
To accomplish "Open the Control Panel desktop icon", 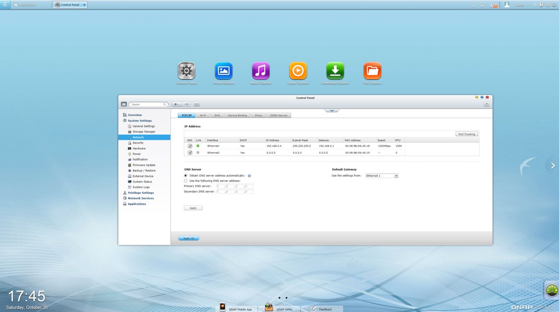I will tap(186, 71).
